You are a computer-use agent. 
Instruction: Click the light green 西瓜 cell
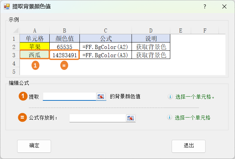point(34,55)
